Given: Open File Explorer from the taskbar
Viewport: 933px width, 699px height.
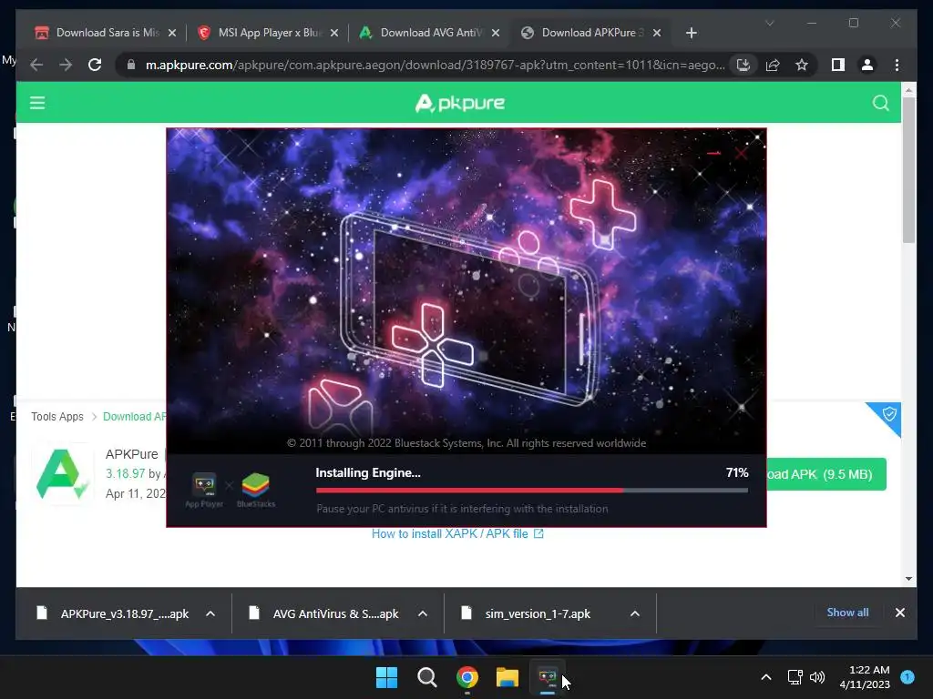Looking at the screenshot, I should click(508, 677).
